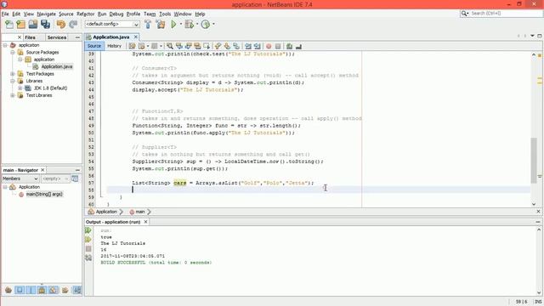
Task: Select main(String[] args) in Navigator
Action: coord(44,195)
